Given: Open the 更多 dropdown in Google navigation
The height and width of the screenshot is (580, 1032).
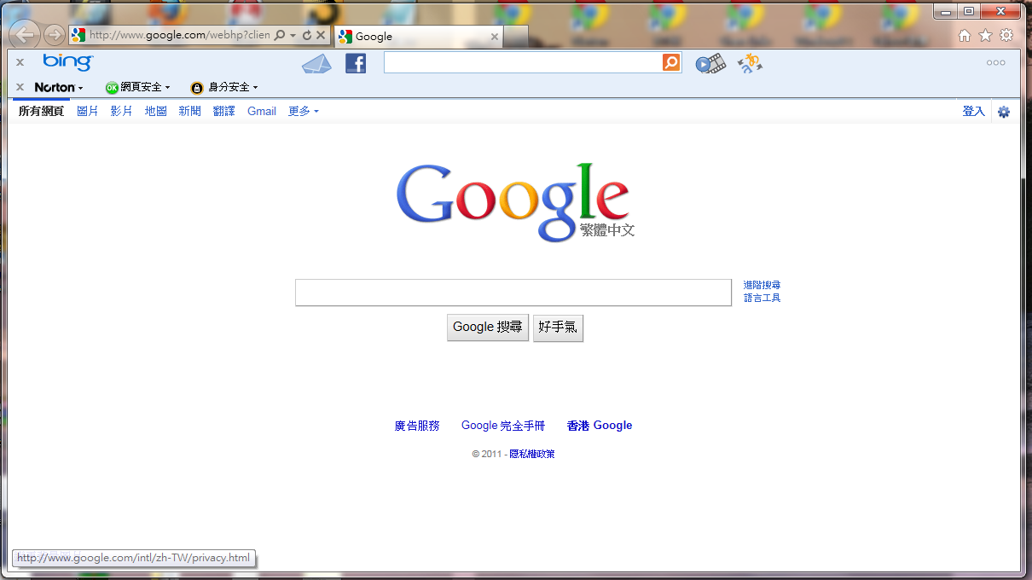Looking at the screenshot, I should [x=303, y=111].
